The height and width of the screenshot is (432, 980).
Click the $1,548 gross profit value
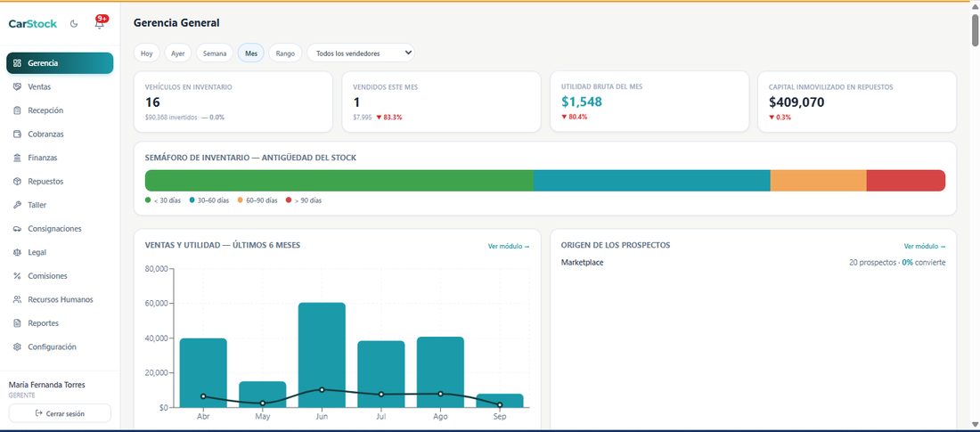pos(581,102)
